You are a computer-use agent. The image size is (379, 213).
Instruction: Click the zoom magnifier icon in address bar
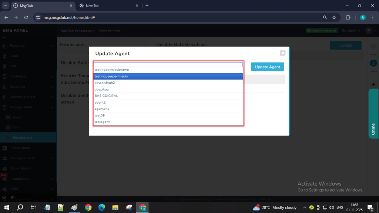(325, 17)
